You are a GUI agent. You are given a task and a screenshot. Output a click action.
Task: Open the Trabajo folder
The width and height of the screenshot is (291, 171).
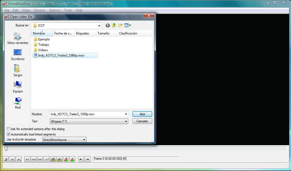click(41, 44)
